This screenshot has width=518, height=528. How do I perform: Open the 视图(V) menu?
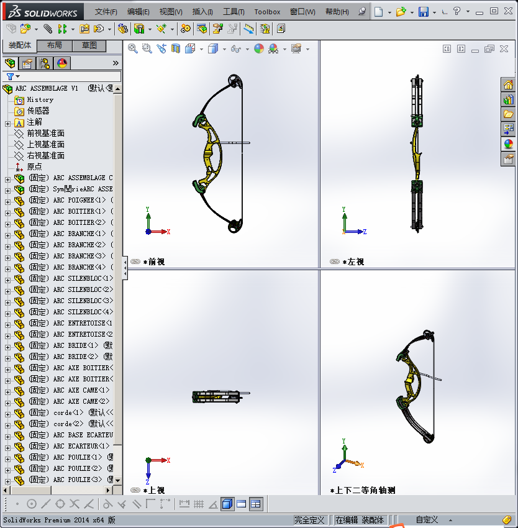pyautogui.click(x=171, y=12)
